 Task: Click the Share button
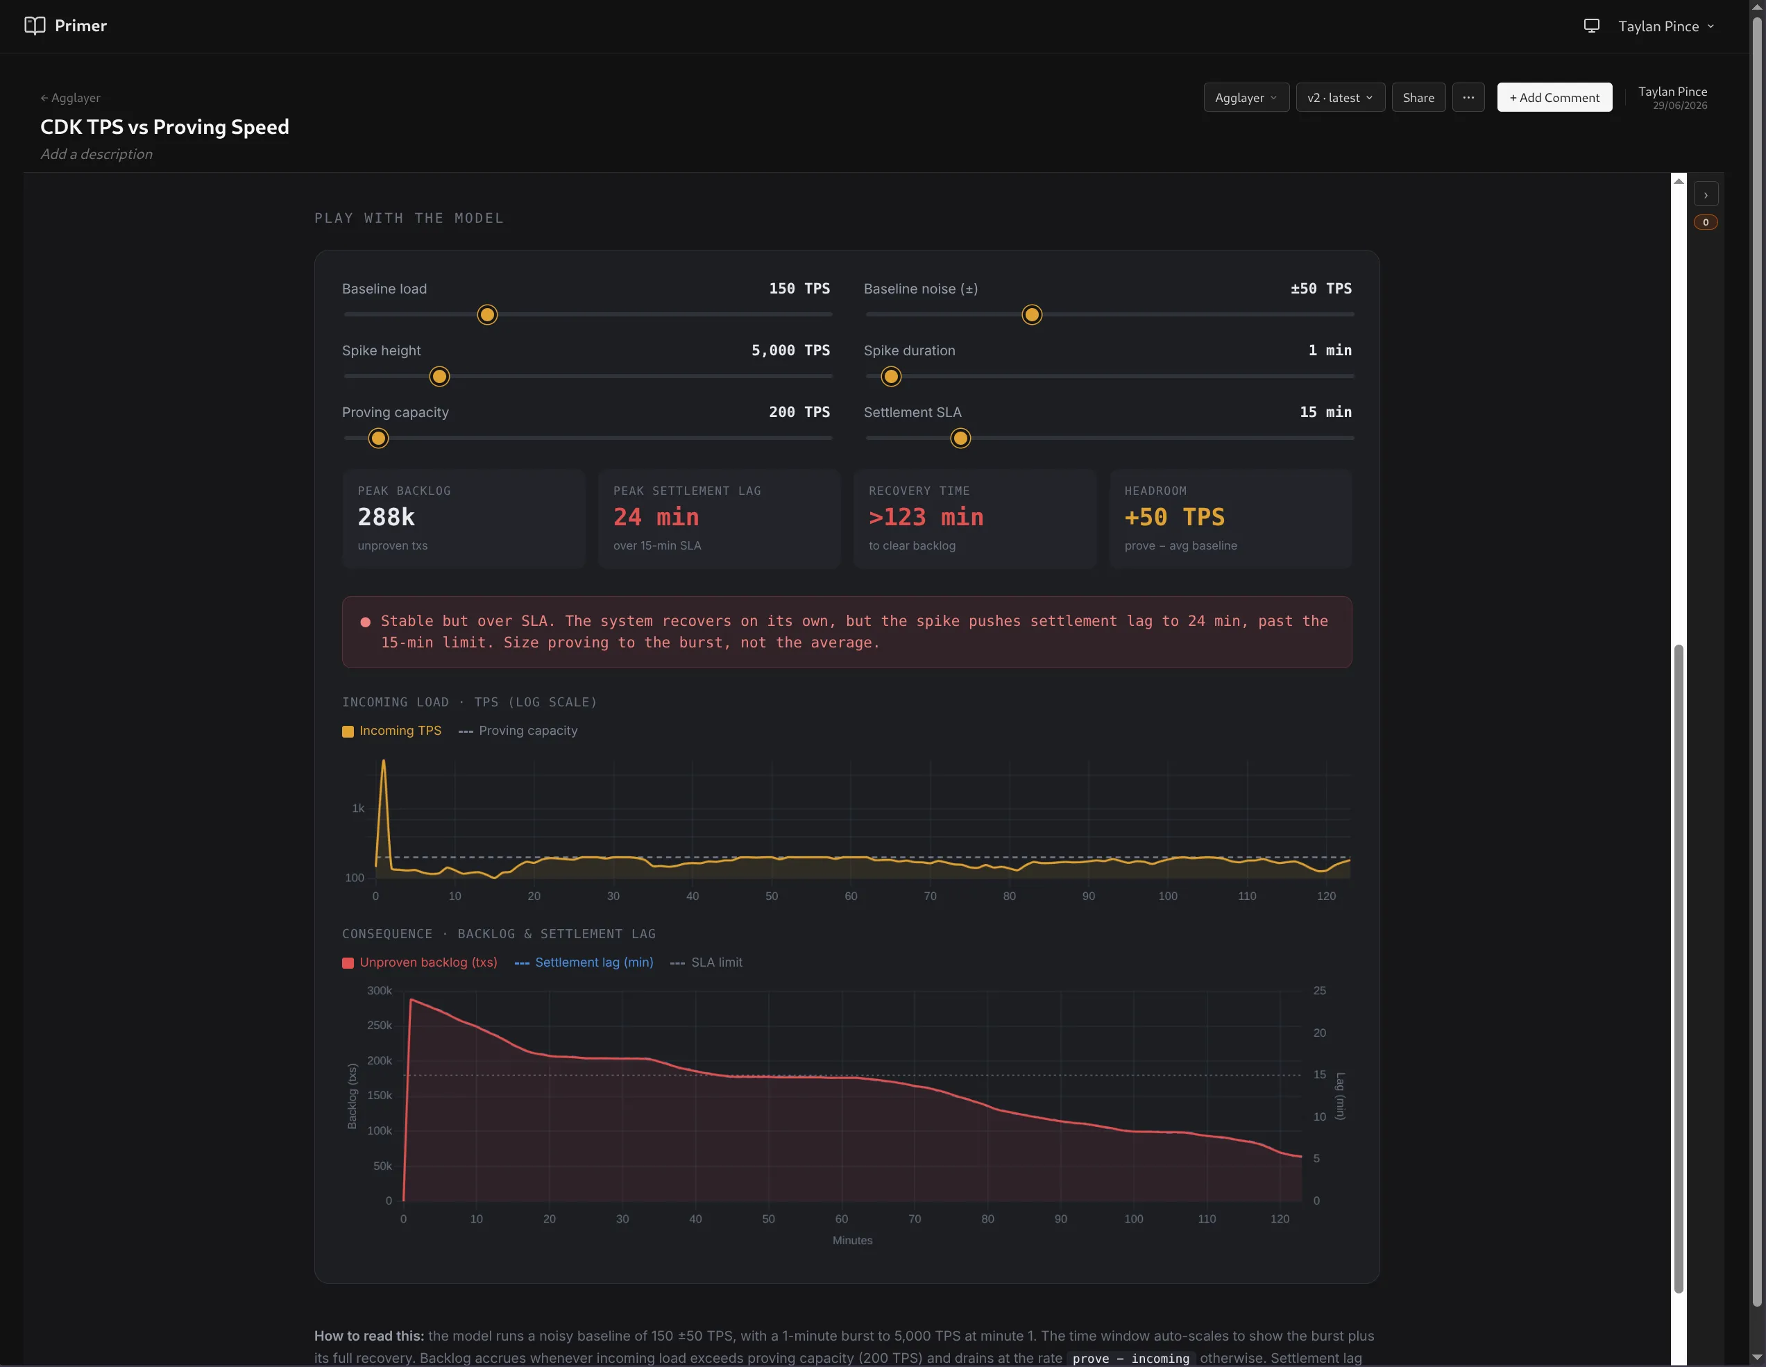pos(1418,98)
